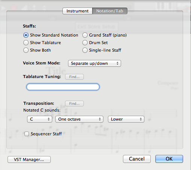The width and height of the screenshot is (191, 170).
Task: Click the Separate up/down stepper arrows
Action: point(117,63)
